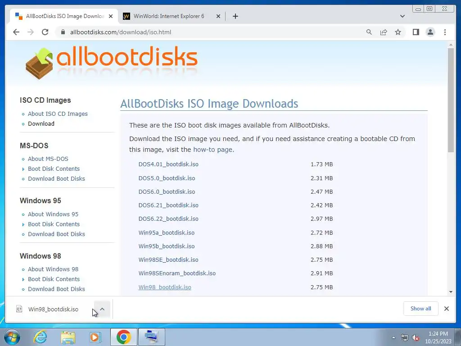
Task: Close the AllBootDisks tab
Action: pyautogui.click(x=111, y=16)
